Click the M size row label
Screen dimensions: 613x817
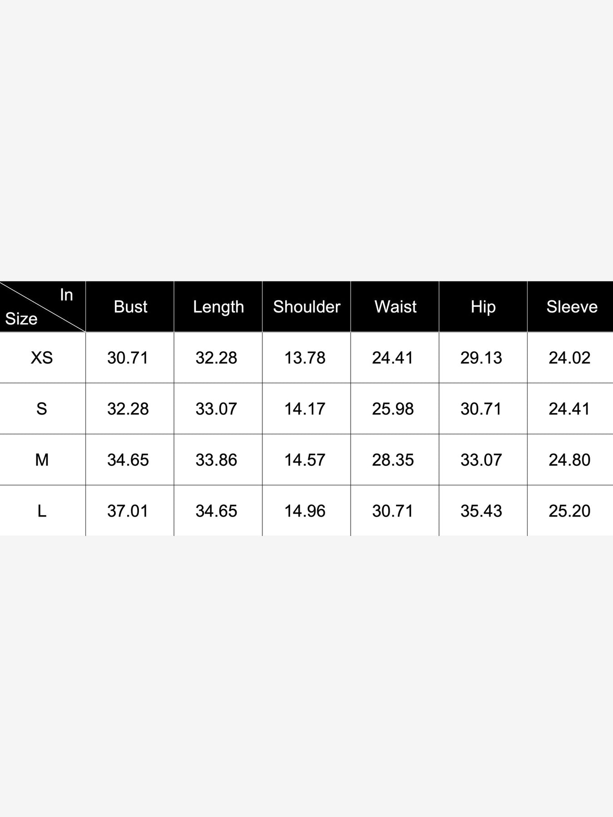(42, 460)
